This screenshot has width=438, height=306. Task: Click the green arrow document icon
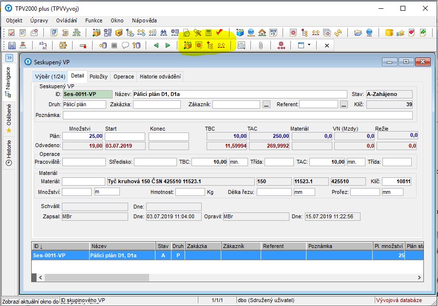(x=423, y=33)
